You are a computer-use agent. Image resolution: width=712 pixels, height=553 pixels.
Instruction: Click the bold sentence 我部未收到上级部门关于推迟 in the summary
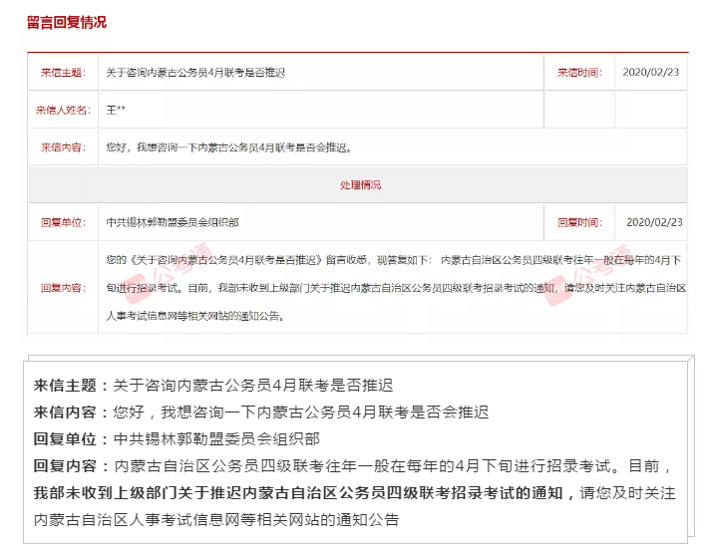(x=298, y=492)
